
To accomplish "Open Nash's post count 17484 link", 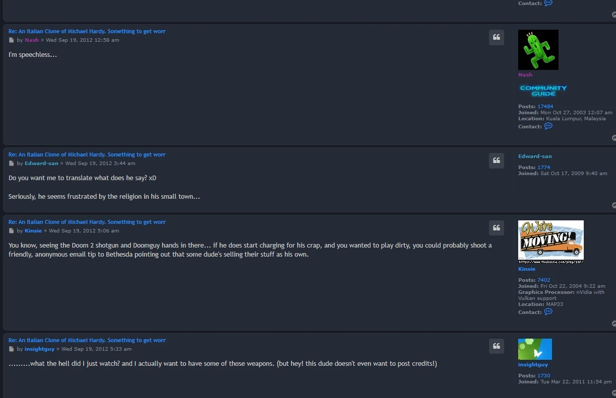I will click(545, 107).
